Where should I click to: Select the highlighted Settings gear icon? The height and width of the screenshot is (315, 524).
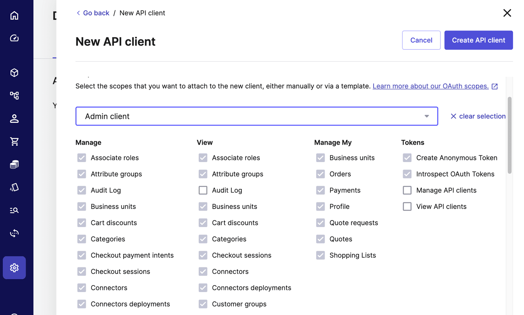coord(14,268)
